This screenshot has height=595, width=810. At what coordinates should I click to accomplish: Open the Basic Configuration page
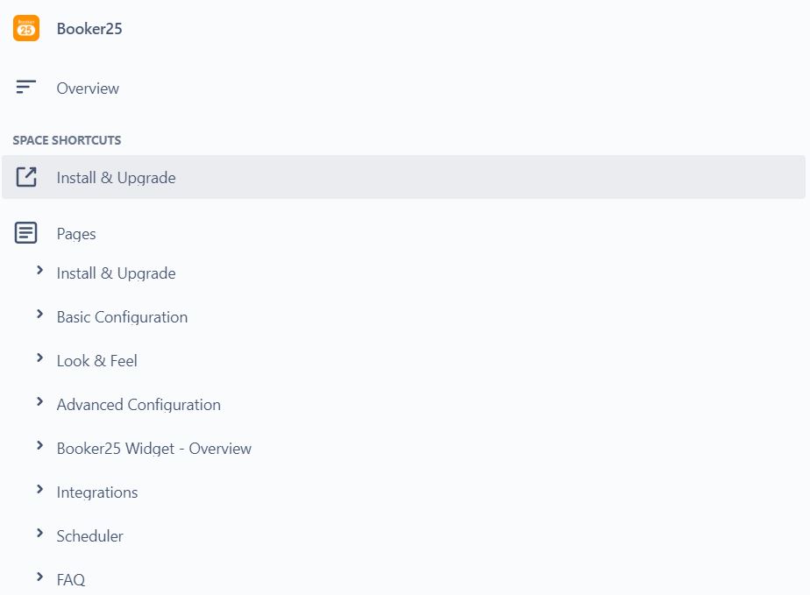122,317
